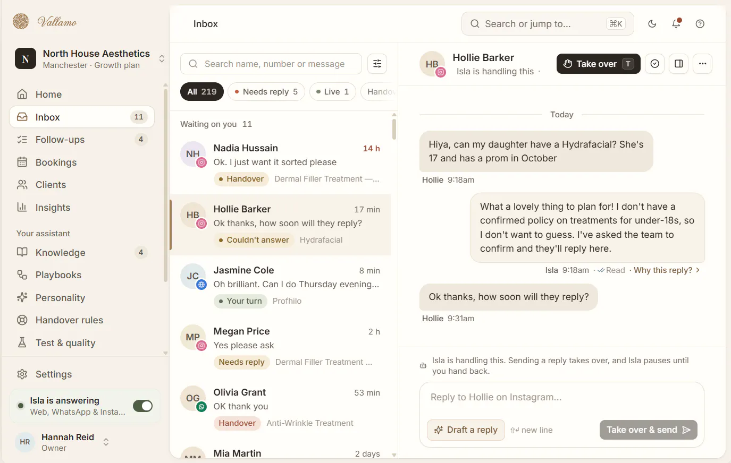731x463 pixels.
Task: Select All 219 filter tab
Action: coord(202,92)
